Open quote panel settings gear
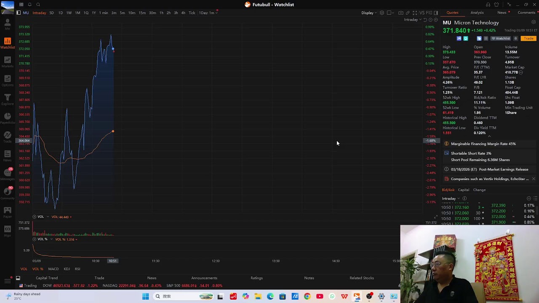The image size is (539, 303). click(534, 22)
